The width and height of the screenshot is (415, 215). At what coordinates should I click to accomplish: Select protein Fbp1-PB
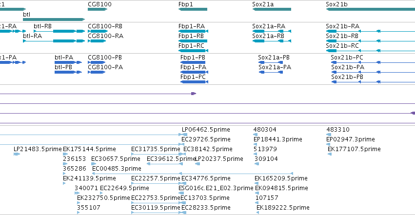tap(193, 58)
